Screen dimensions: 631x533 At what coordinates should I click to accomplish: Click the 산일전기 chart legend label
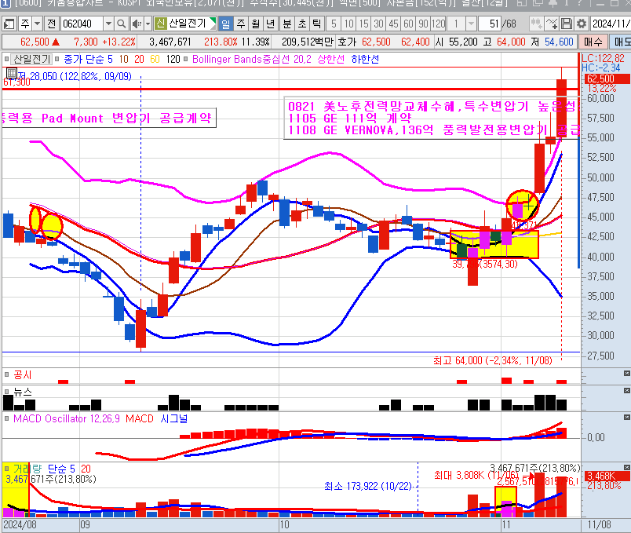tap(31, 59)
